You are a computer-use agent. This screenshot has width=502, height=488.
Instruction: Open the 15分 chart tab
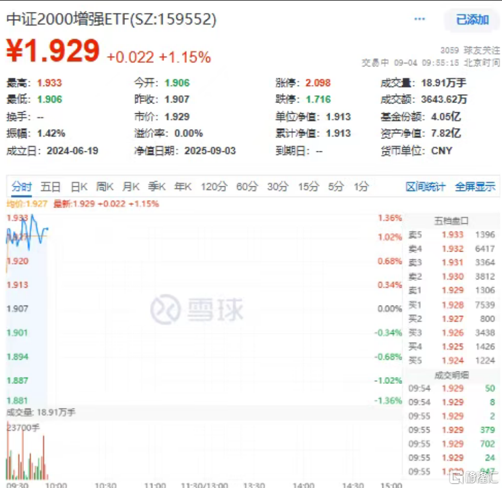[x=309, y=186]
